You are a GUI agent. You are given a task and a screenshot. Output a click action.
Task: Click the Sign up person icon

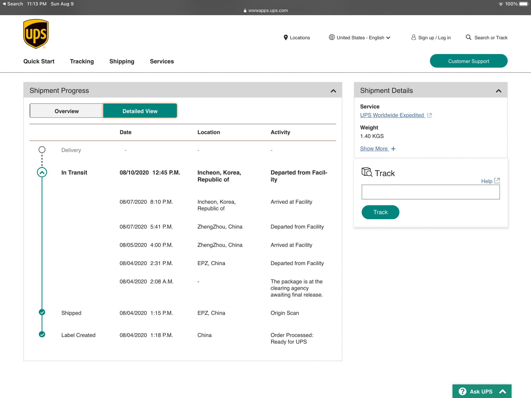[413, 37]
